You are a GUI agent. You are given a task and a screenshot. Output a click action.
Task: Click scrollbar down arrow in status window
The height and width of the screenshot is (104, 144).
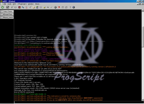(x=143, y=100)
